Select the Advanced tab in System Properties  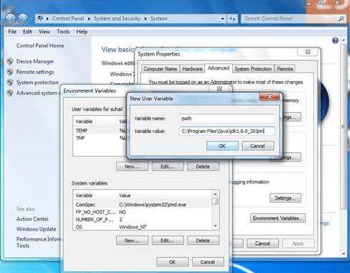(218, 68)
